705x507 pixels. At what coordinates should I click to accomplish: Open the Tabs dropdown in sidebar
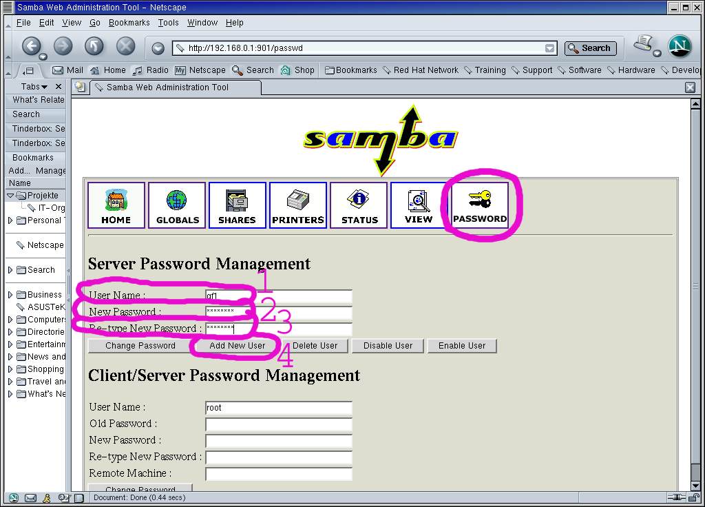34,87
